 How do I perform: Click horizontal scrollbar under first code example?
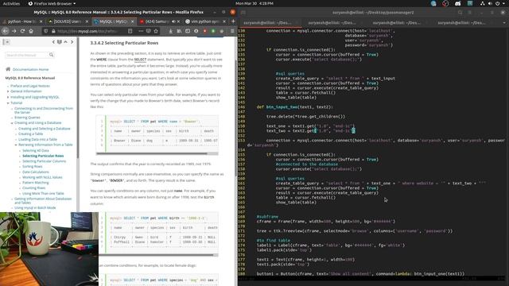(152, 153)
